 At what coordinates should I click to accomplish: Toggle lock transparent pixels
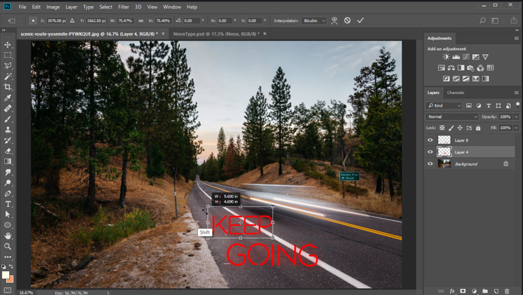[442, 128]
